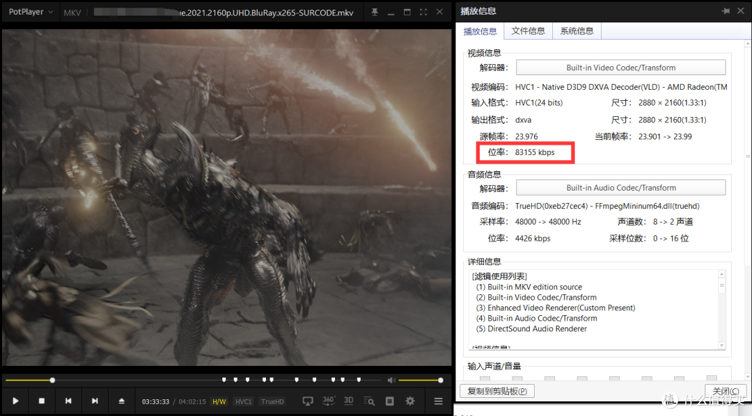Click the video frame in PotPlayer
The image size is (752, 416).
(x=227, y=198)
